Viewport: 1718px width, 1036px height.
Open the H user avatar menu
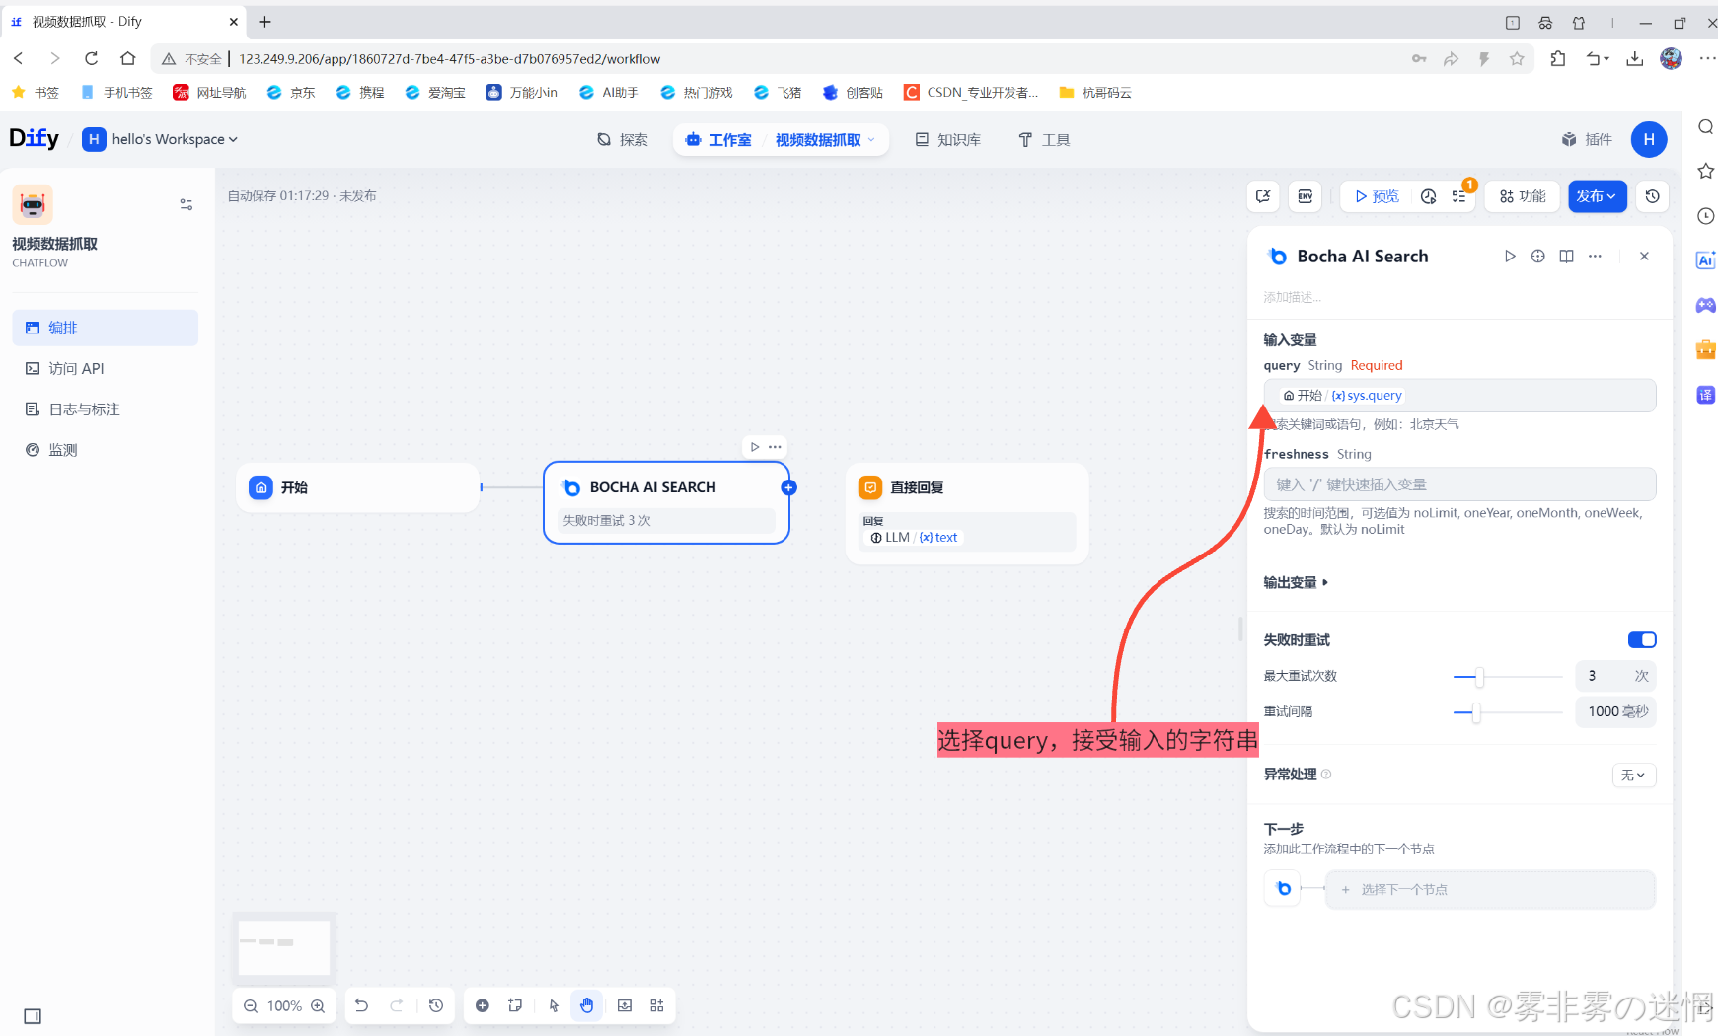1649,139
